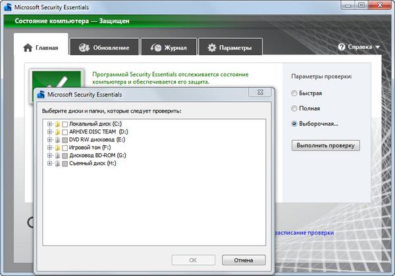Check the Дисковод BD-ROM (G:) checkbox

[x=65, y=156]
